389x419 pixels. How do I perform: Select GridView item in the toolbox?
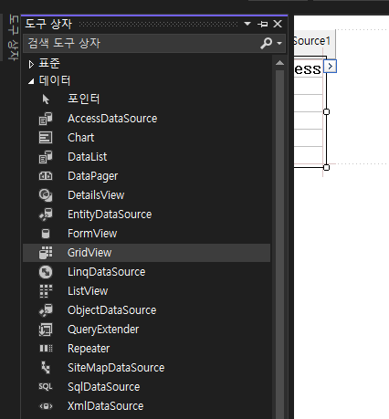146,253
